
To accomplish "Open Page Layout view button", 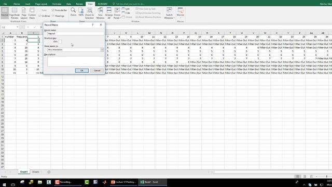I will tap(24, 13).
